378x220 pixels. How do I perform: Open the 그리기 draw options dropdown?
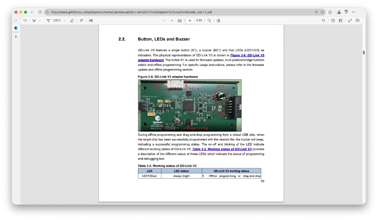click(x=65, y=20)
